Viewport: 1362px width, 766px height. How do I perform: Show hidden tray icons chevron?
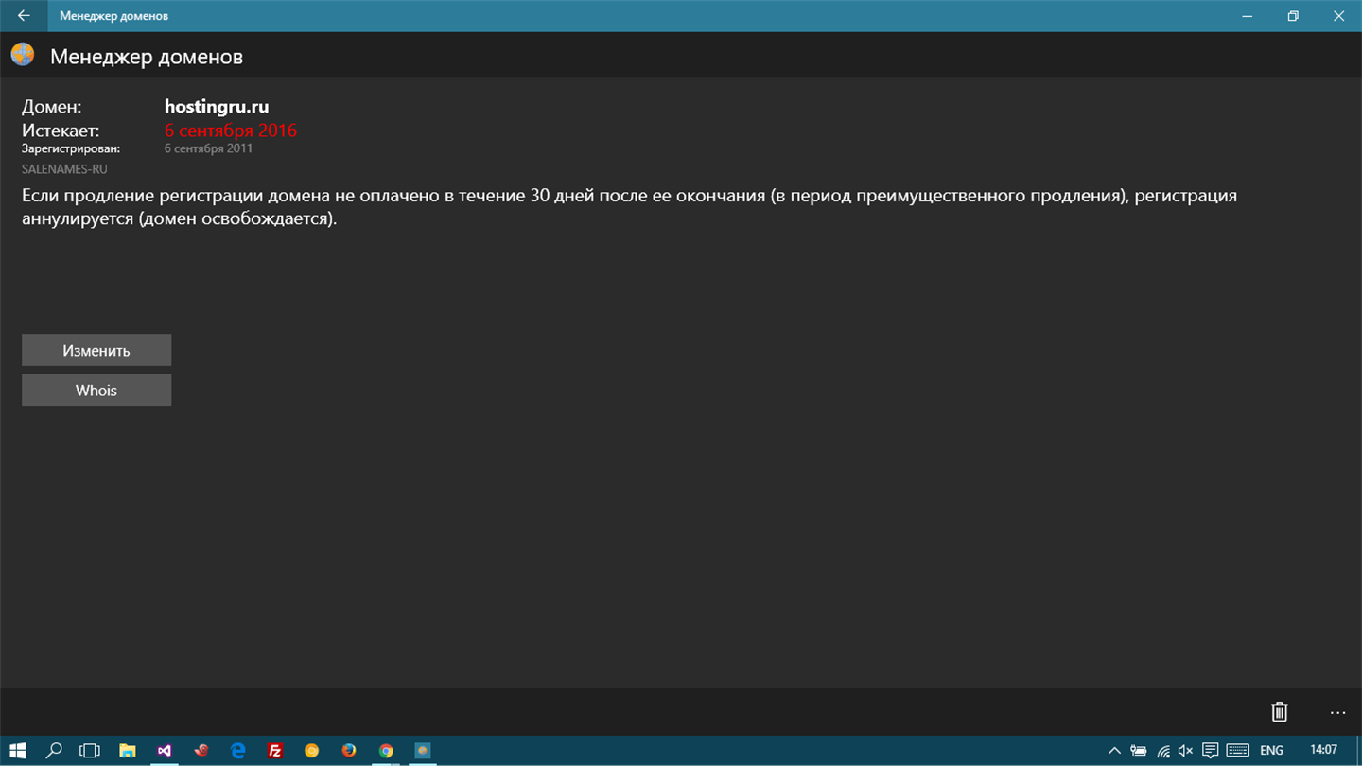(1114, 751)
